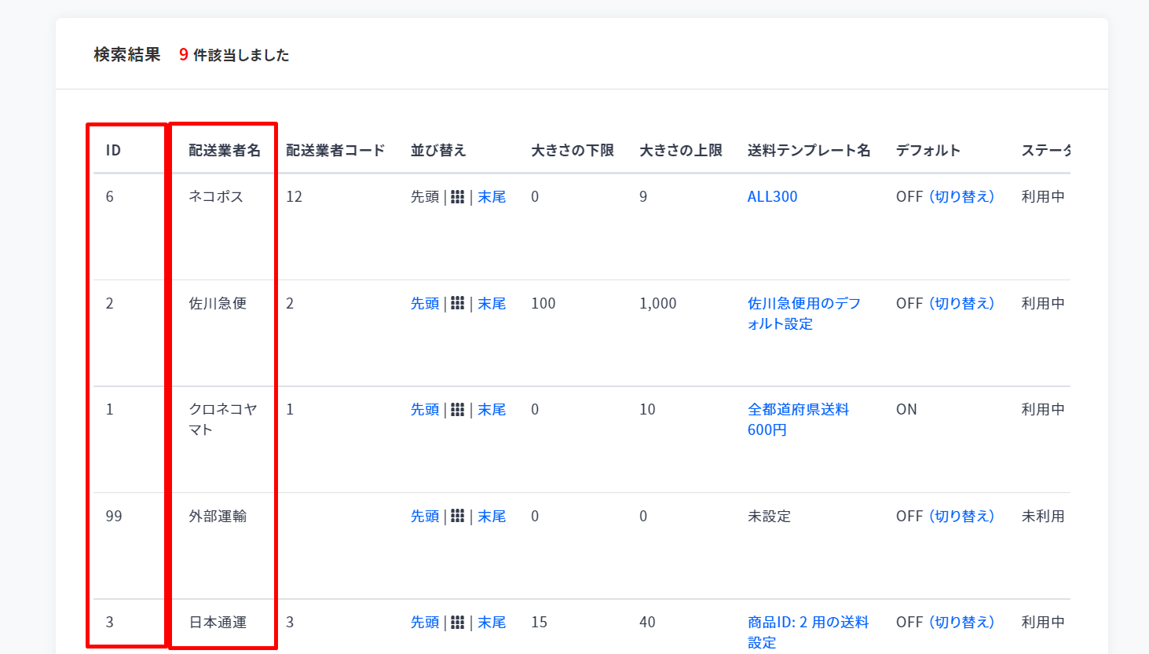Image resolution: width=1149 pixels, height=654 pixels.
Task: Click 先頭 text in ネコポス row
Action: pyautogui.click(x=425, y=196)
